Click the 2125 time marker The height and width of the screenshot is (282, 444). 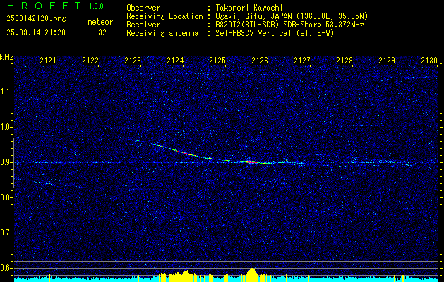click(x=217, y=60)
